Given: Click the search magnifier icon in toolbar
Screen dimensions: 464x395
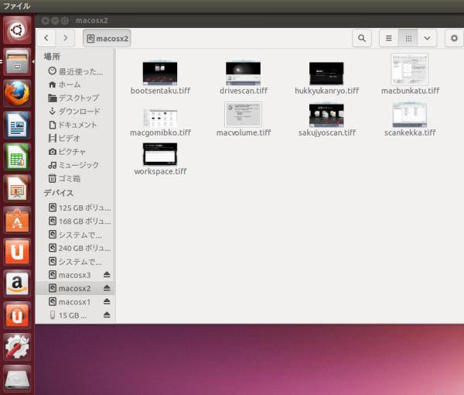Looking at the screenshot, I should [x=361, y=37].
